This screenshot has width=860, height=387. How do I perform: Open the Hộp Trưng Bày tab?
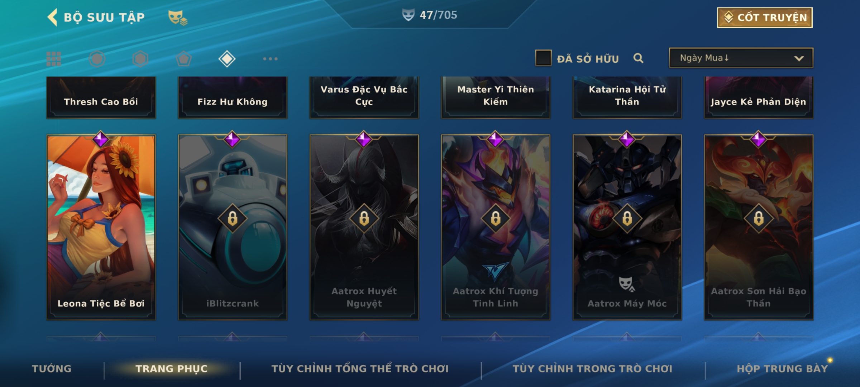(782, 369)
